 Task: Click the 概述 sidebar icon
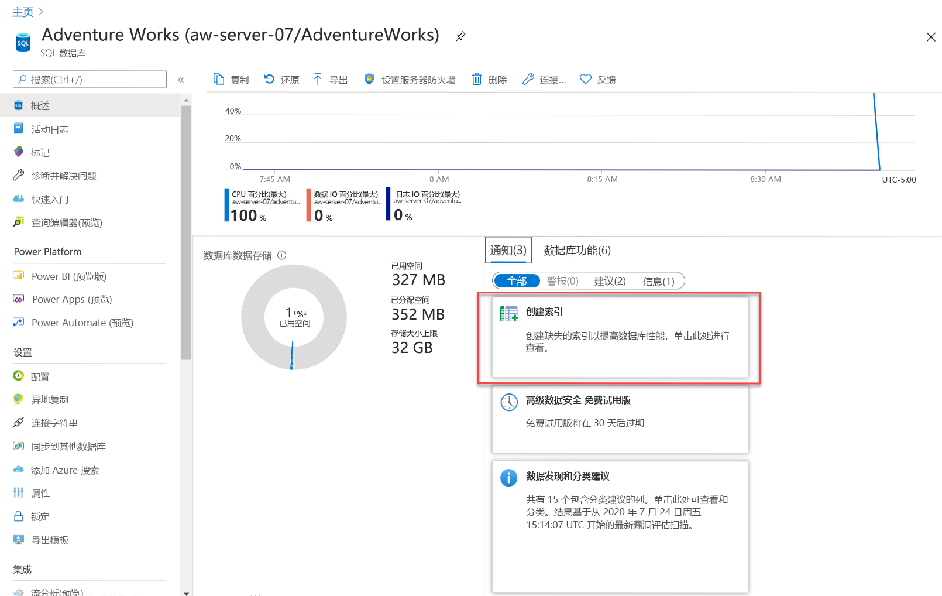pos(19,105)
